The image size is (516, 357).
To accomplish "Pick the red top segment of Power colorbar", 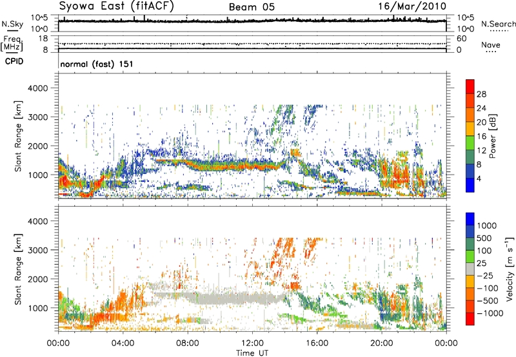I will (470, 87).
